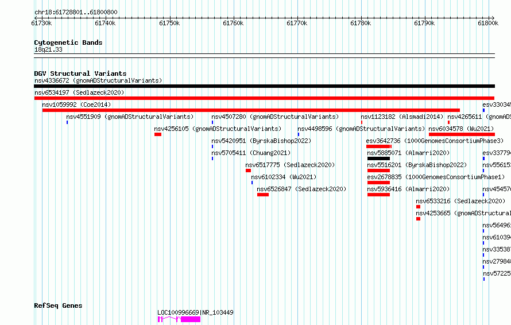This screenshot has width=511, height=325.
Task: Open nsv5516201 (ByrskaBishop2022) label
Action: point(417,165)
